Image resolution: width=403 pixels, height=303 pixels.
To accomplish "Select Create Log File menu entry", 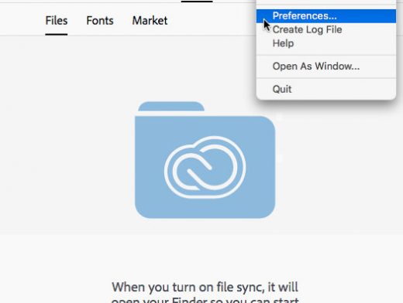I will 326,29.
